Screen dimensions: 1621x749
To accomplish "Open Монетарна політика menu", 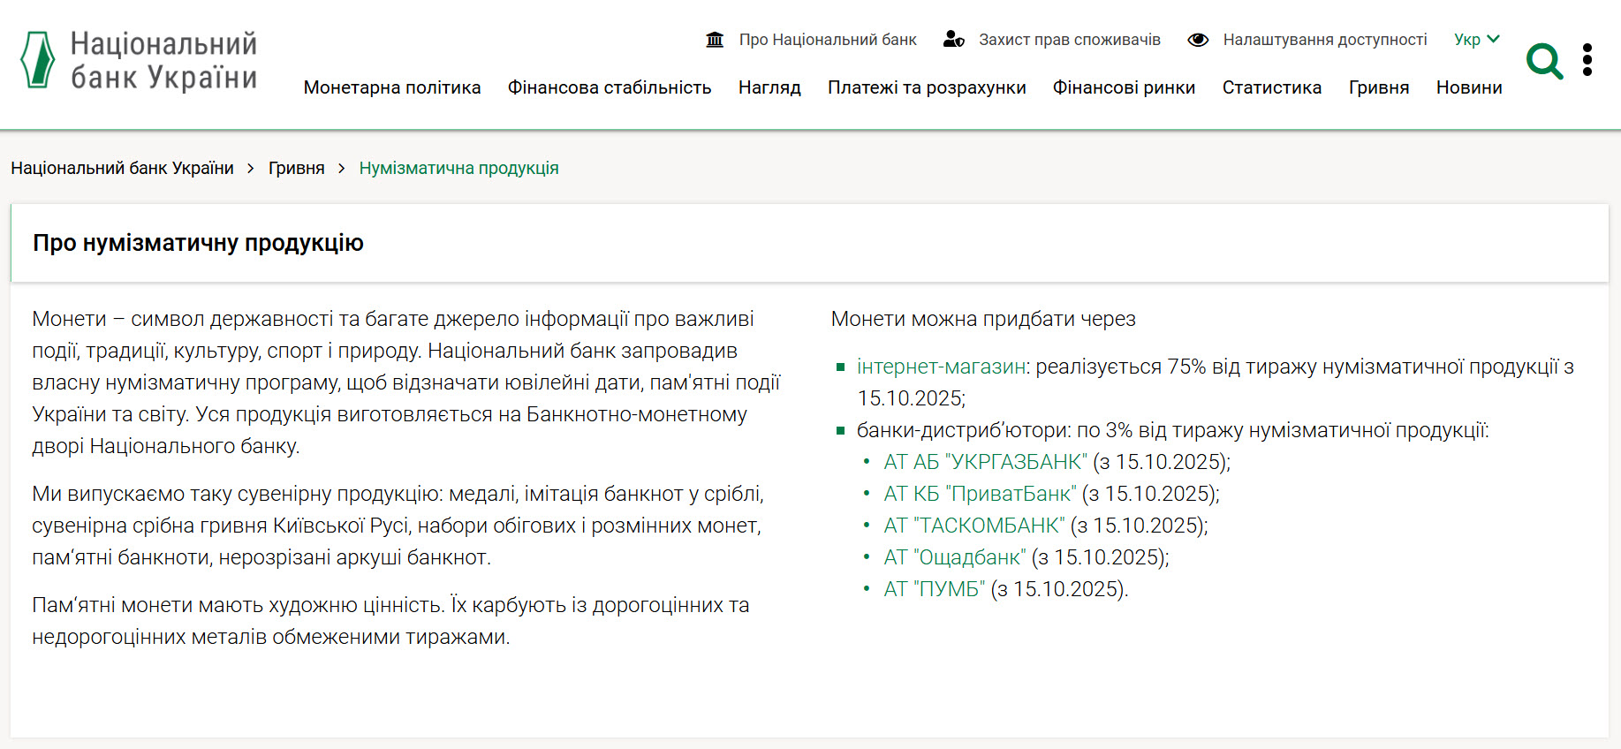I will coord(392,87).
